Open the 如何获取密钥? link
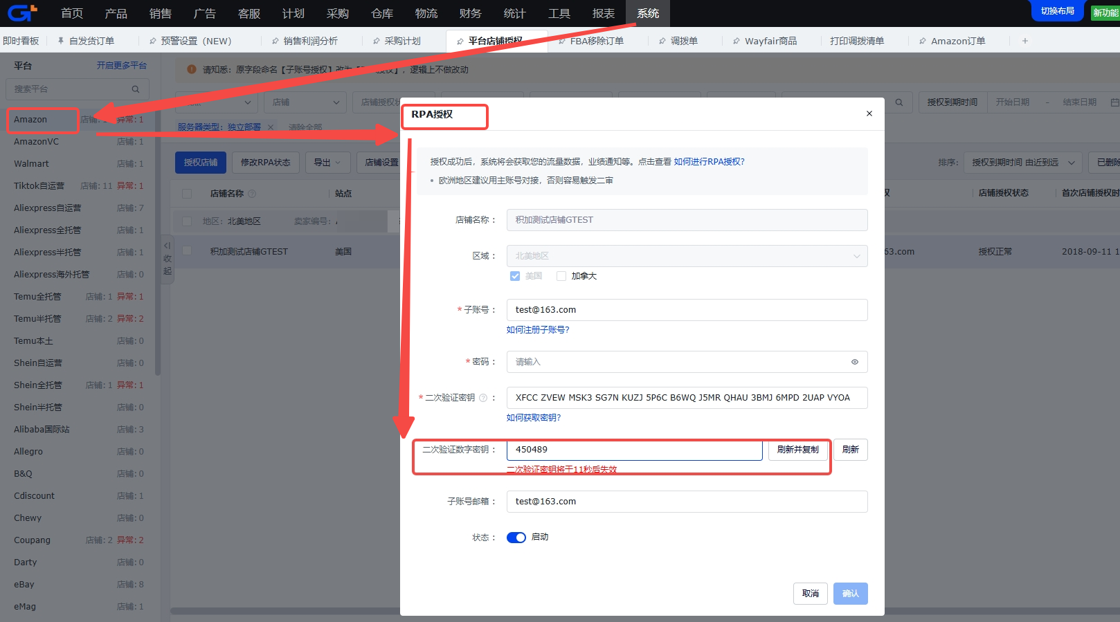Viewport: 1120px width, 622px height. pyautogui.click(x=534, y=418)
